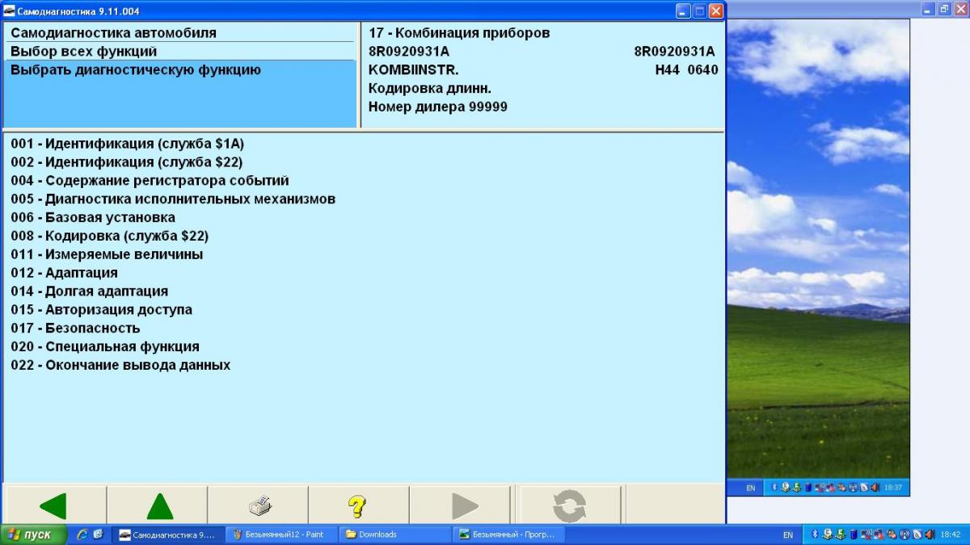The image size is (970, 545).
Task: Restore the background window size
Action: pos(944,9)
